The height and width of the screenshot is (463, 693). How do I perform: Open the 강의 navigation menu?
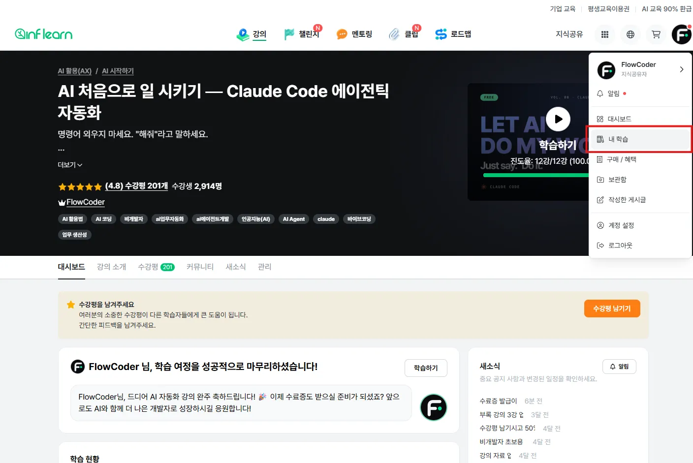tap(252, 34)
